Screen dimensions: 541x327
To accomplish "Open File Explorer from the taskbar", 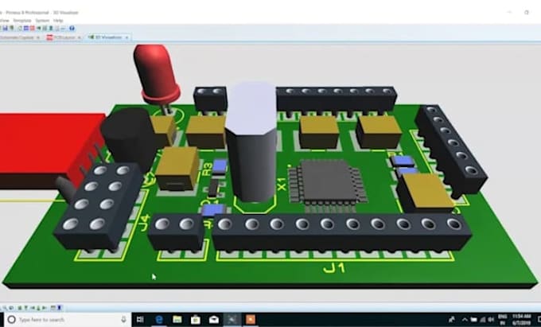I will pos(177,320).
